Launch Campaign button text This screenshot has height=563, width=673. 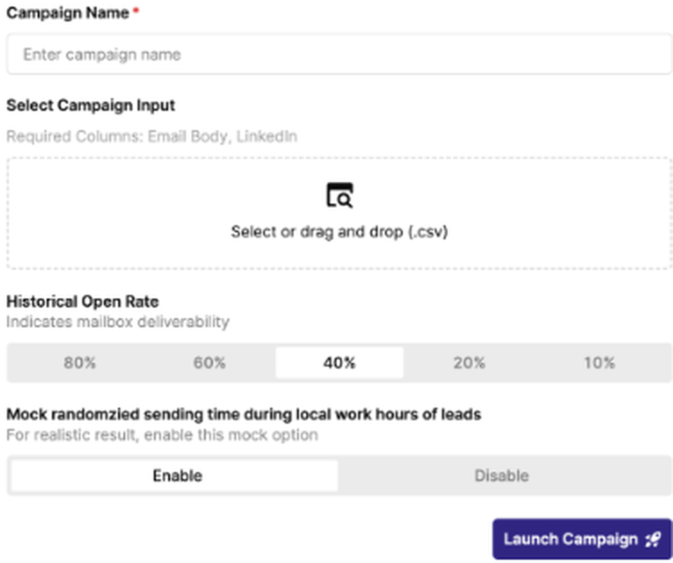(x=571, y=539)
